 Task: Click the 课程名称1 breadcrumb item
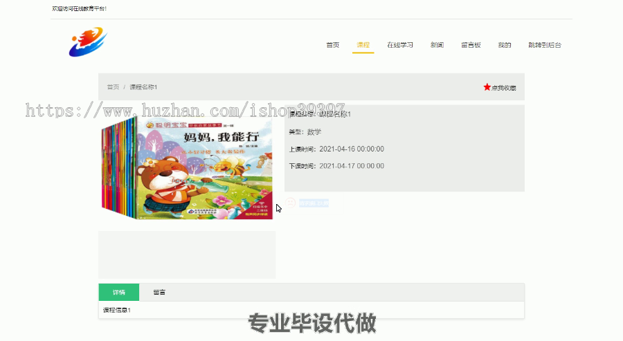[x=143, y=87]
